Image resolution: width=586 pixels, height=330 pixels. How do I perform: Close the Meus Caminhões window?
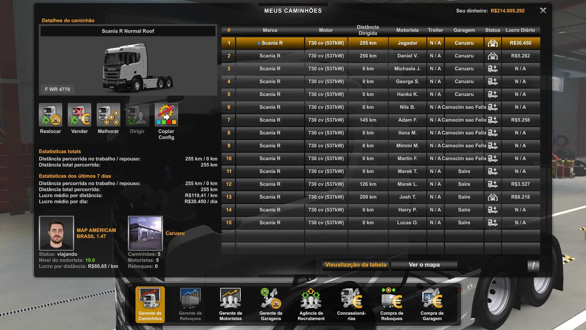coord(543,11)
